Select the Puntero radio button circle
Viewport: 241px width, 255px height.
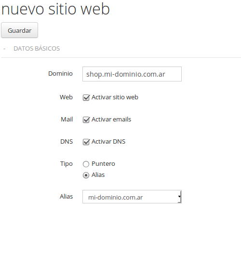(x=86, y=164)
